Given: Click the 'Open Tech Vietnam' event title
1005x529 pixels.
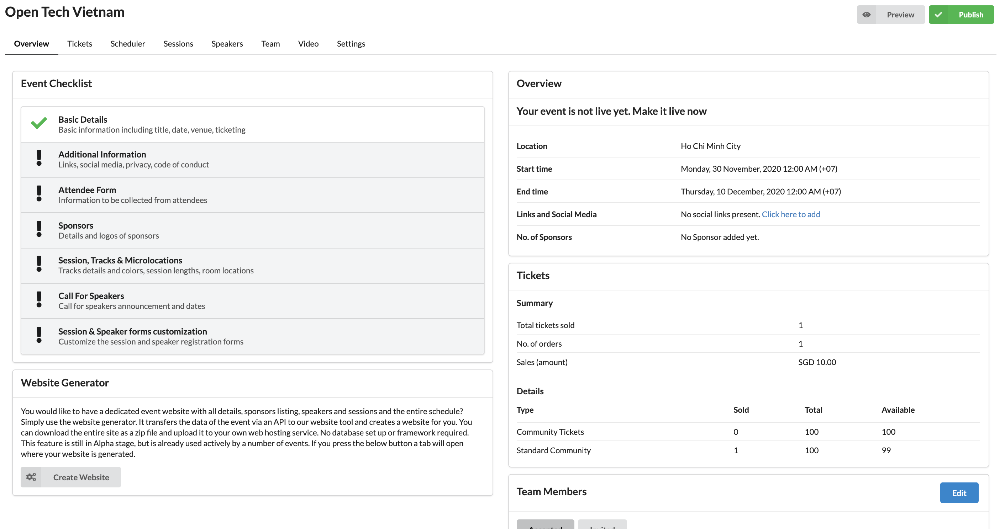Looking at the screenshot, I should (65, 12).
